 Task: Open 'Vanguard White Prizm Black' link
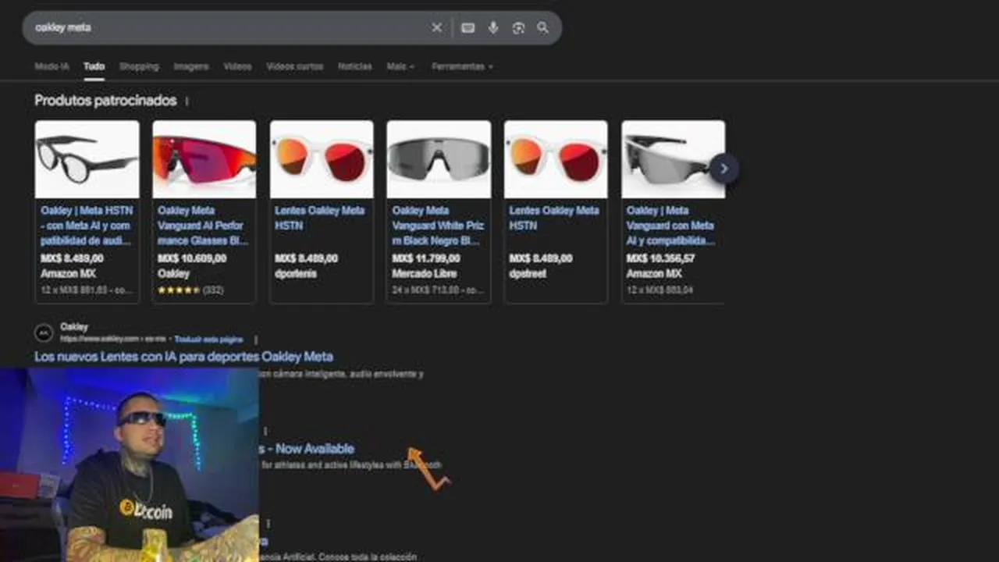click(x=438, y=226)
